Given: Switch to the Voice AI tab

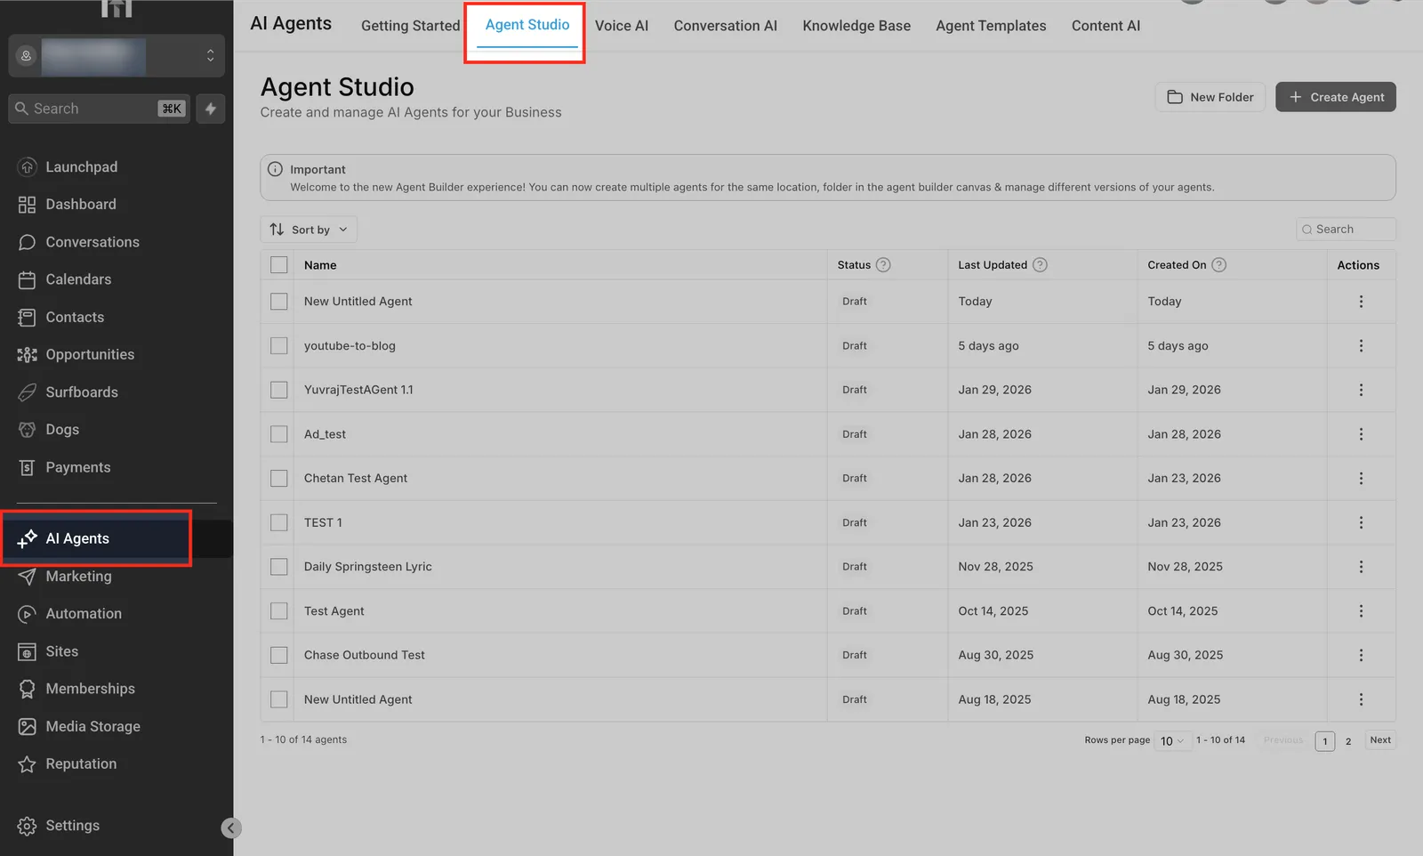Looking at the screenshot, I should [621, 26].
